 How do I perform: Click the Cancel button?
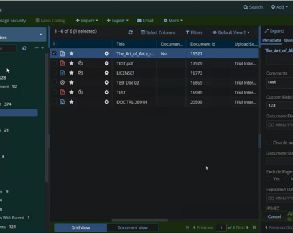[x=274, y=217]
